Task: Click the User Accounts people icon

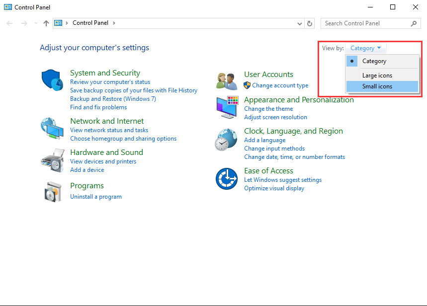Action: click(227, 79)
